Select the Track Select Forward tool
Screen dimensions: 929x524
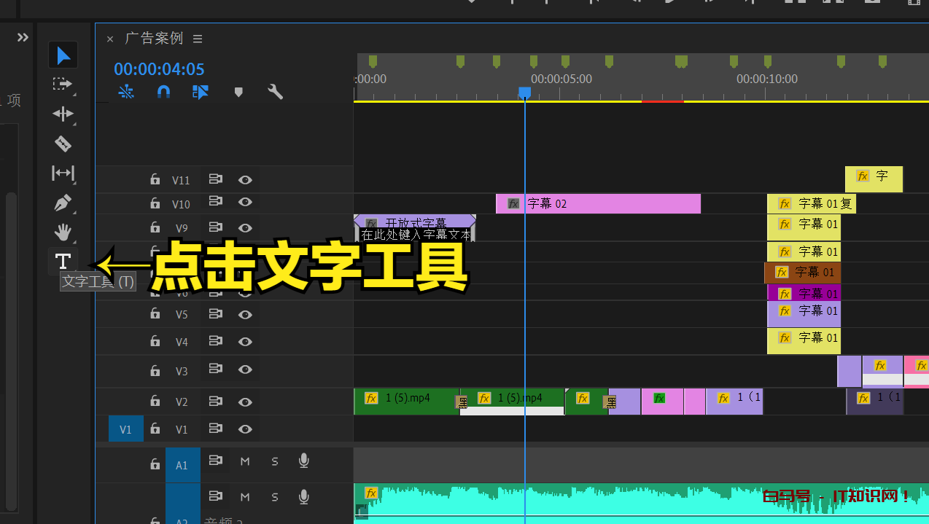63,85
